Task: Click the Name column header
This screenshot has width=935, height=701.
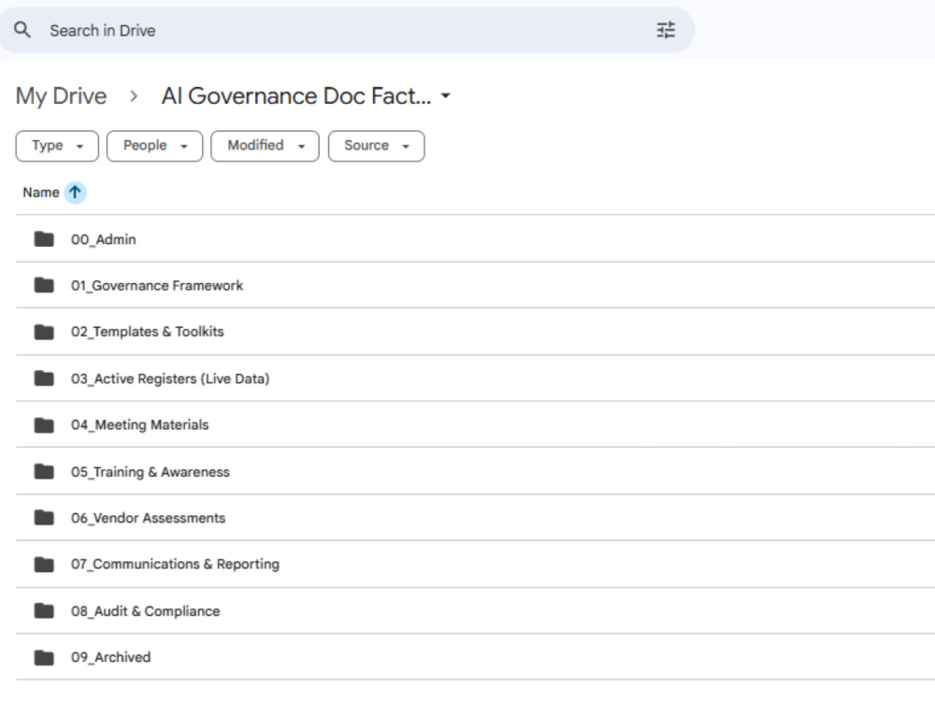Action: 40,193
